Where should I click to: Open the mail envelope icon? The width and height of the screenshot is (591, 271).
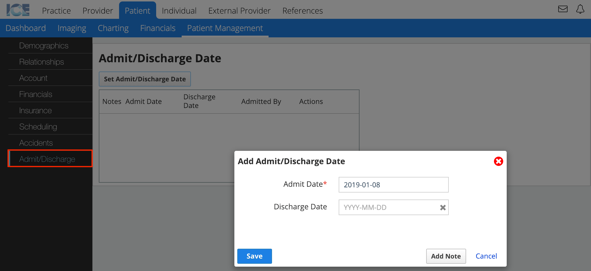tap(563, 9)
